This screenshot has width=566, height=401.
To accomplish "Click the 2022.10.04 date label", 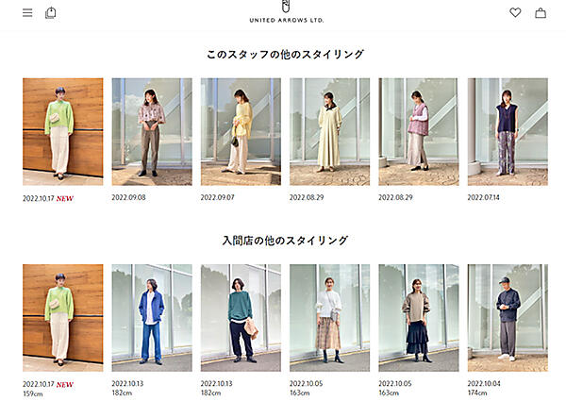I will [x=484, y=384].
